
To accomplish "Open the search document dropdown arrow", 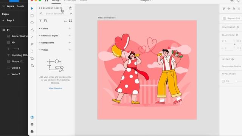I will (71, 14).
